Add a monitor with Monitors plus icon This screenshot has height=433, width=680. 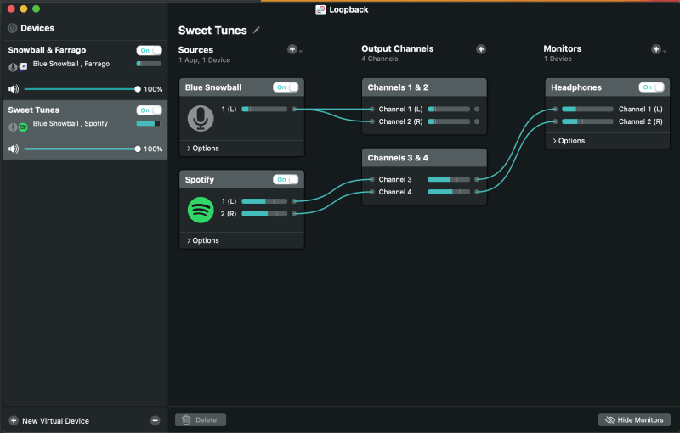coord(656,49)
